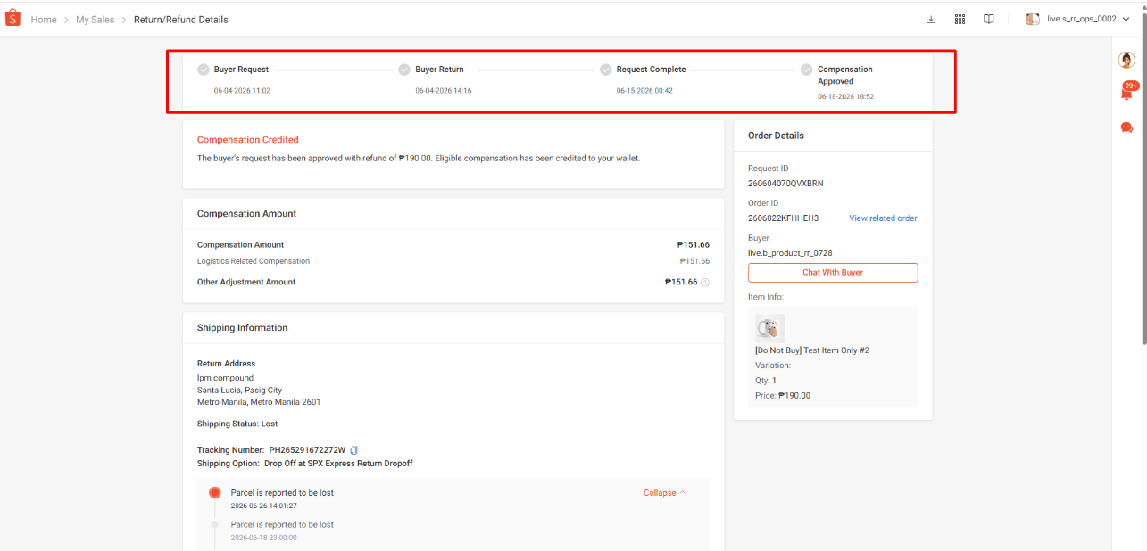Viewport: 1147px width, 551px height.
Task: Click Shipping Status: Lost text
Action: (x=237, y=424)
